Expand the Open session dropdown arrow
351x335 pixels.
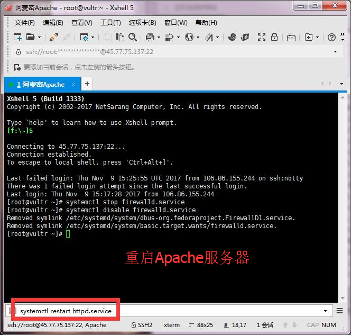click(x=39, y=37)
